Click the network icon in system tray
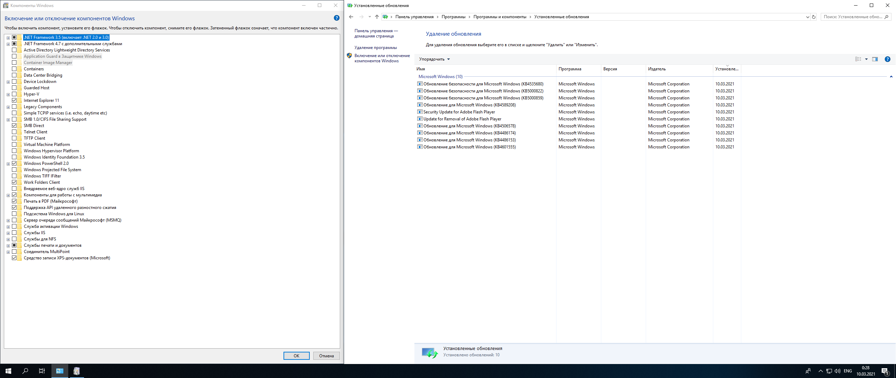This screenshot has width=896, height=378. tap(829, 371)
